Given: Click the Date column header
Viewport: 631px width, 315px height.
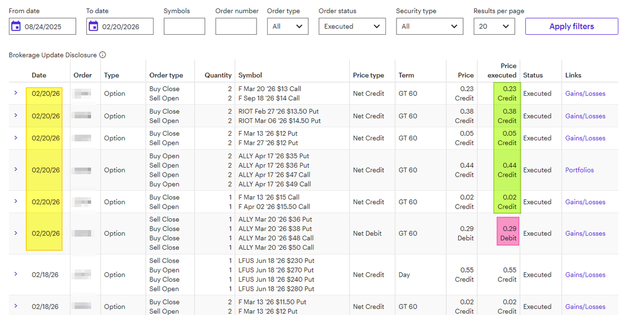Looking at the screenshot, I should click(39, 75).
